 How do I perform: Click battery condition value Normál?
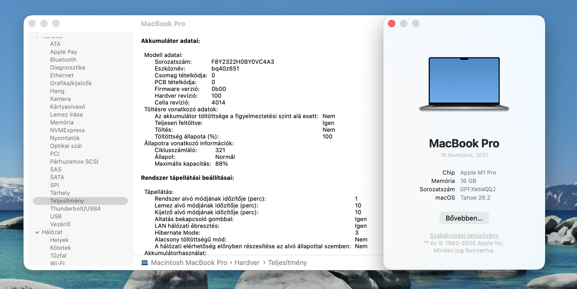point(225,157)
